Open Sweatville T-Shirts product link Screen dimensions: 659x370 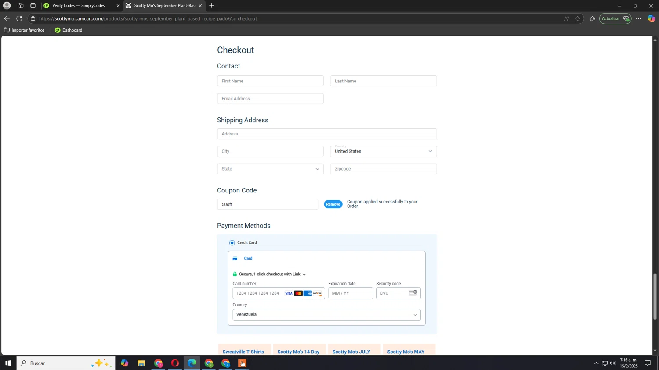243,352
